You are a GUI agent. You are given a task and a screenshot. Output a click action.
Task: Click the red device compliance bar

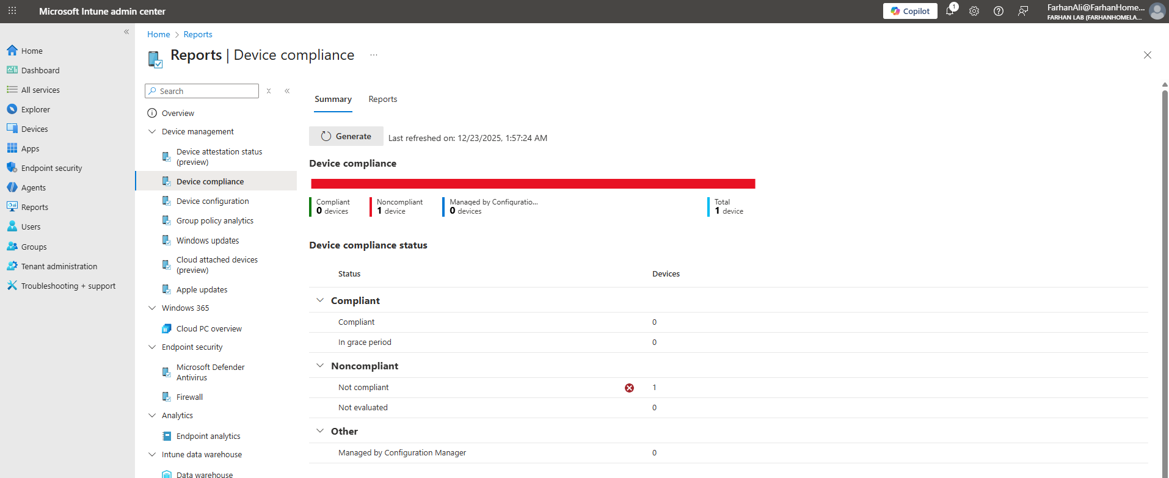tap(533, 184)
